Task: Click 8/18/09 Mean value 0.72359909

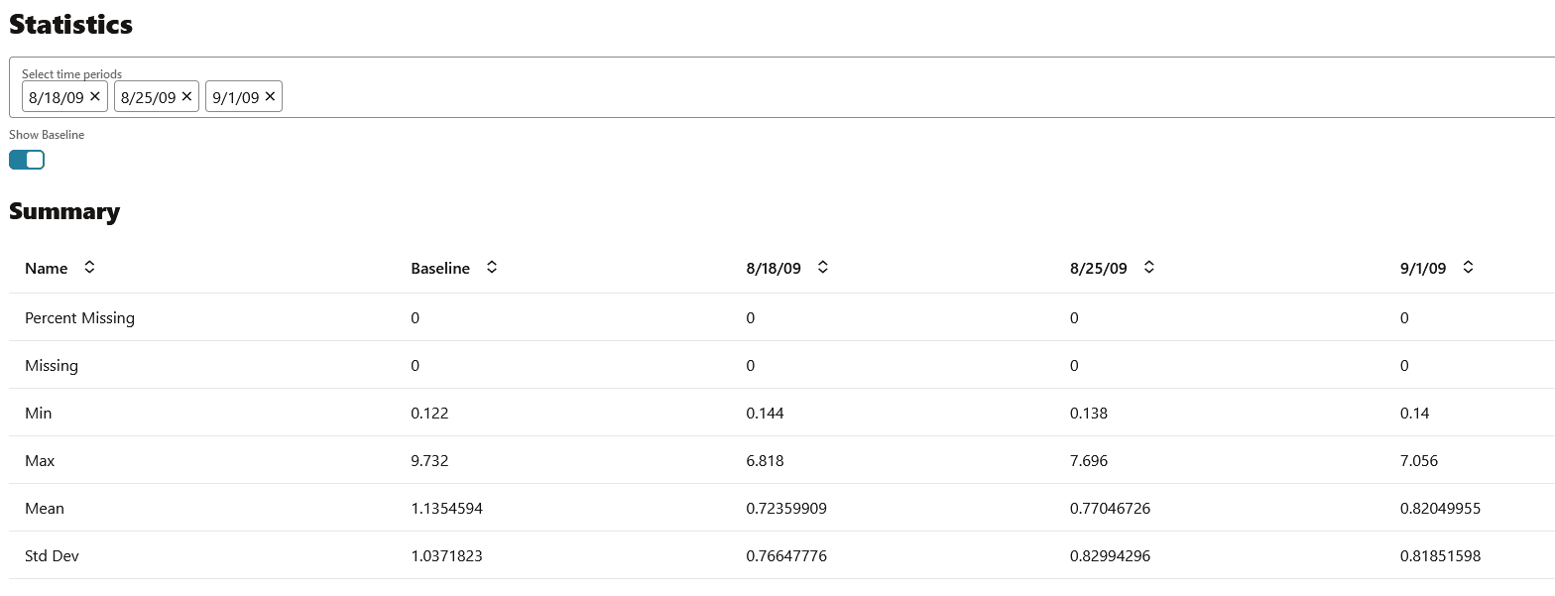Action: tap(786, 509)
